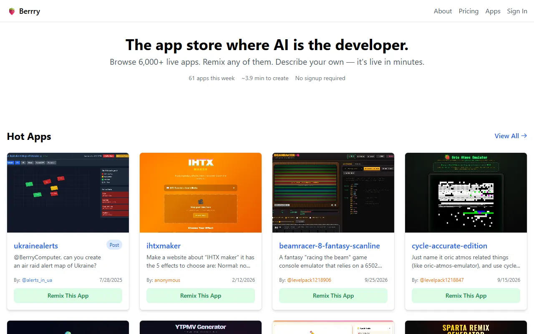Open the Oric Atmos Emulator thumbnail
Image resolution: width=534 pixels, height=334 pixels.
[466, 192]
